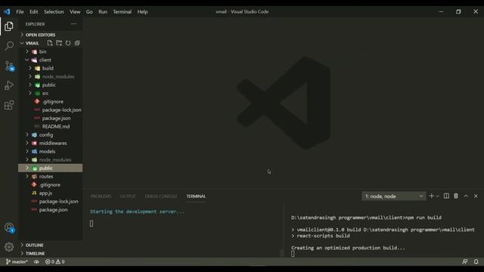Open the Run menu
The width and height of the screenshot is (484, 272).
[103, 12]
